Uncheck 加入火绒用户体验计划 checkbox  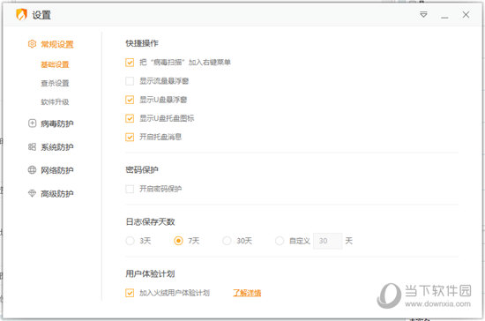pos(130,293)
